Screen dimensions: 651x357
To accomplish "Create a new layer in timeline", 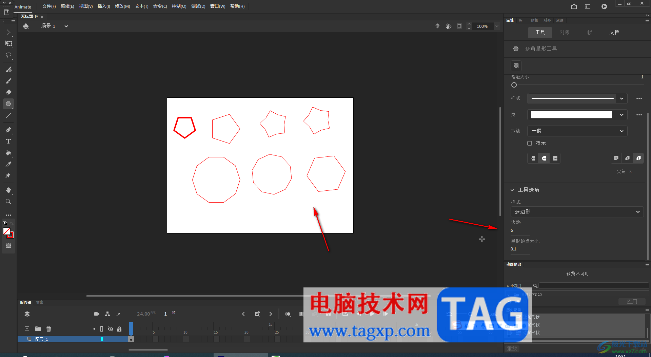I will (27, 328).
